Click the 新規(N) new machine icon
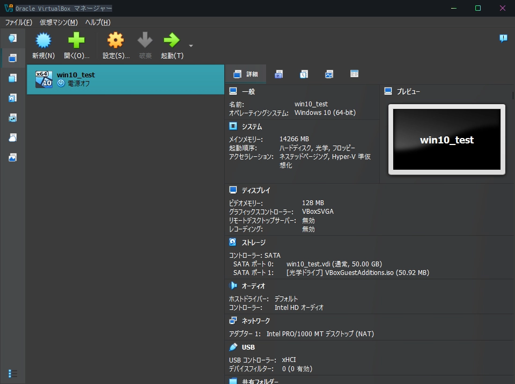515x384 pixels. tap(43, 41)
